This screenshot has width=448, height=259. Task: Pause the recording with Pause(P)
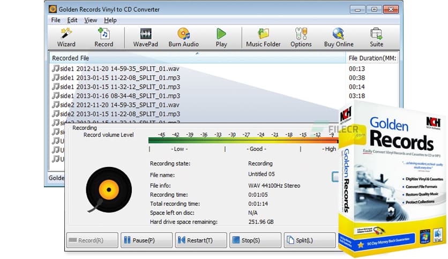pyautogui.click(x=147, y=240)
